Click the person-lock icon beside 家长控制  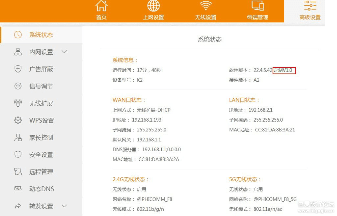tap(18, 137)
